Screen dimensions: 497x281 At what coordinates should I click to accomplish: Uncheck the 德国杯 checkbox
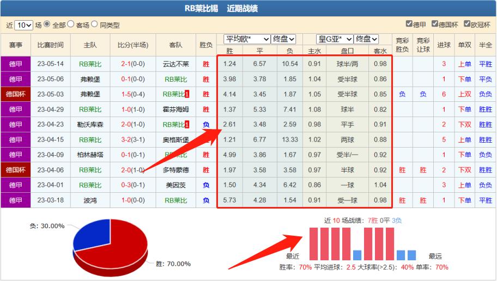coord(435,24)
